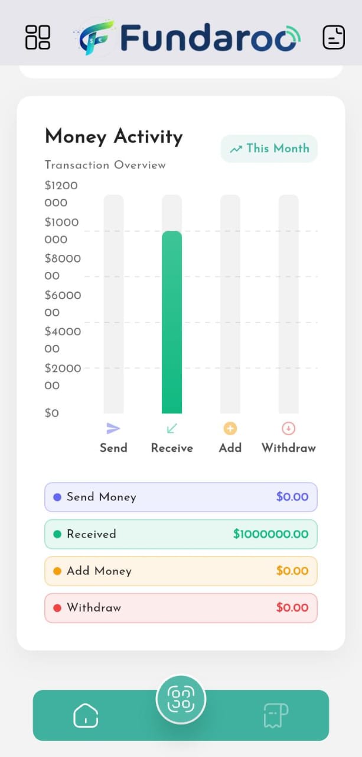Click the $1000000.00 received amount

[x=270, y=535]
